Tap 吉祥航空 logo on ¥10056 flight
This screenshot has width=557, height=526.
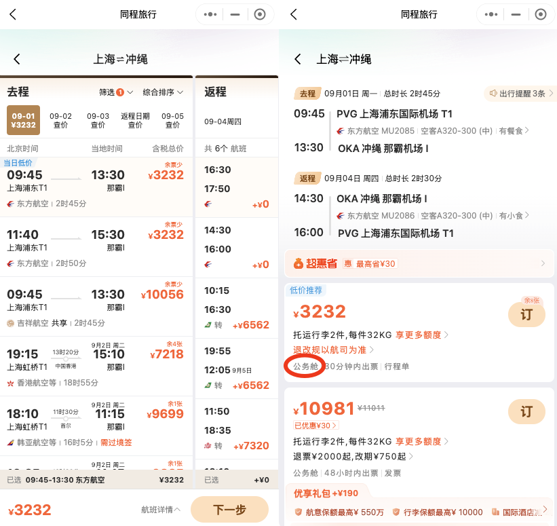[x=11, y=324]
